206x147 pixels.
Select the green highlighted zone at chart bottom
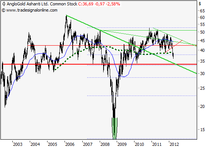tap(114, 128)
